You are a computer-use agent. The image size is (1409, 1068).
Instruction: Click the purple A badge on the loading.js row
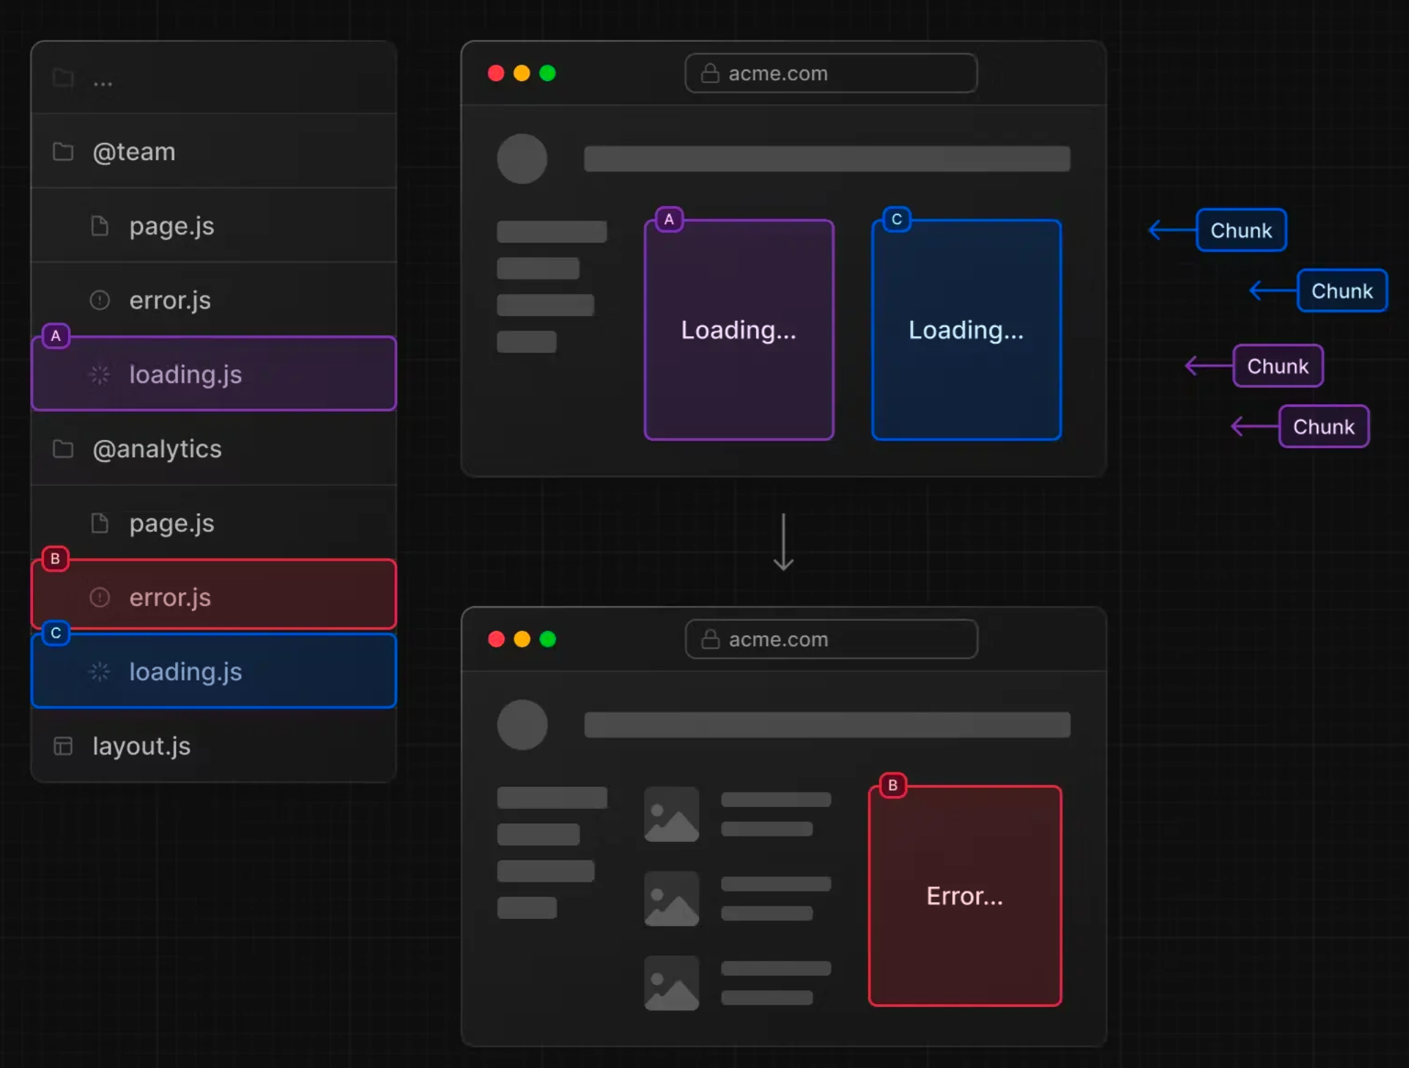56,336
